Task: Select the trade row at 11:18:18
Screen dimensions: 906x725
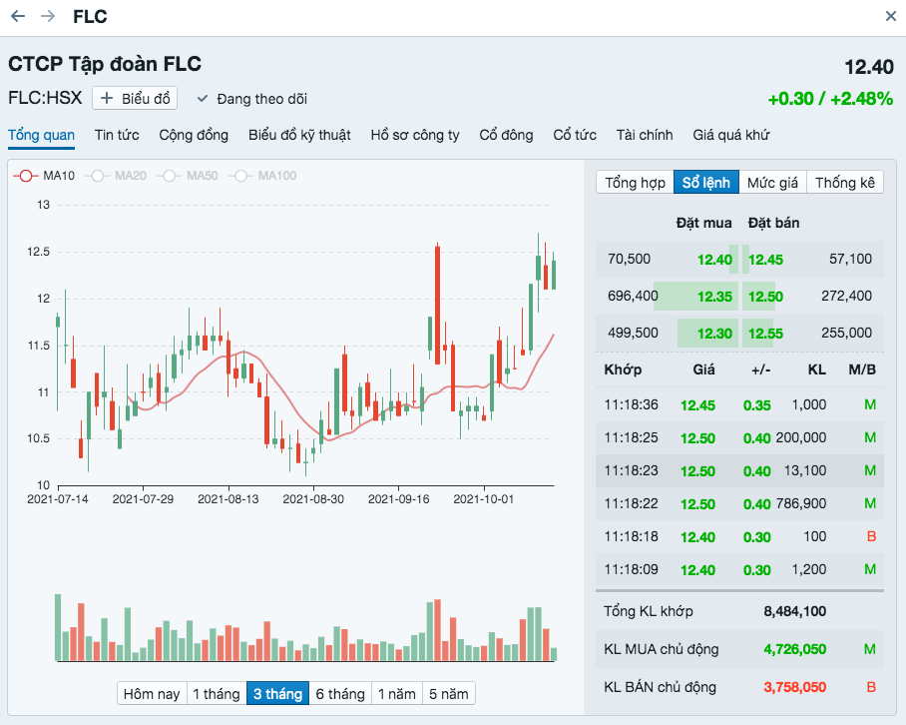Action: click(x=739, y=536)
